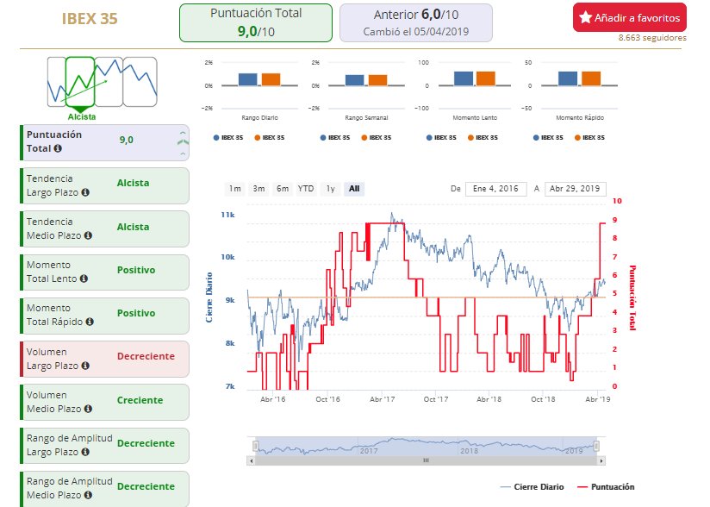Click info icon for Volumen Largo Plazo
This screenshot has height=507, width=710.
tap(85, 366)
